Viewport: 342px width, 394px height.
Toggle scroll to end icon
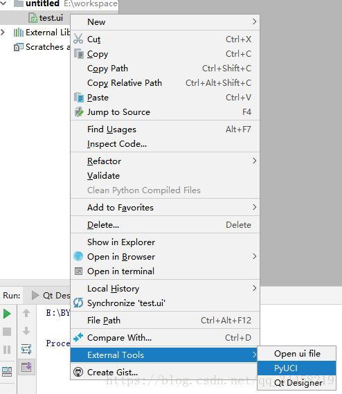tap(26, 367)
